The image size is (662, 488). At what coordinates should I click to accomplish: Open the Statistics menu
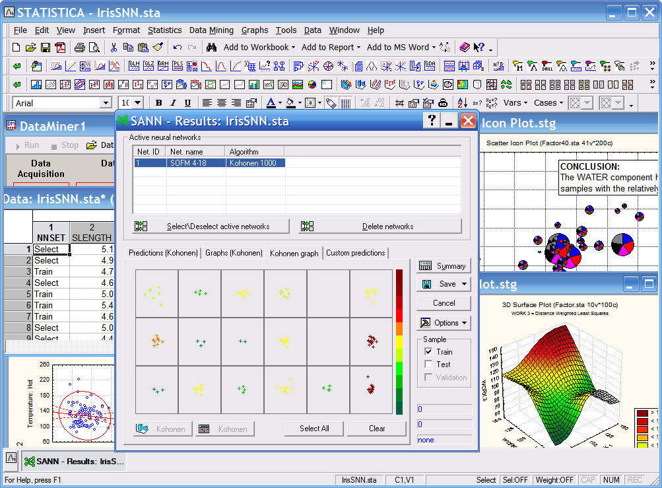(x=164, y=30)
